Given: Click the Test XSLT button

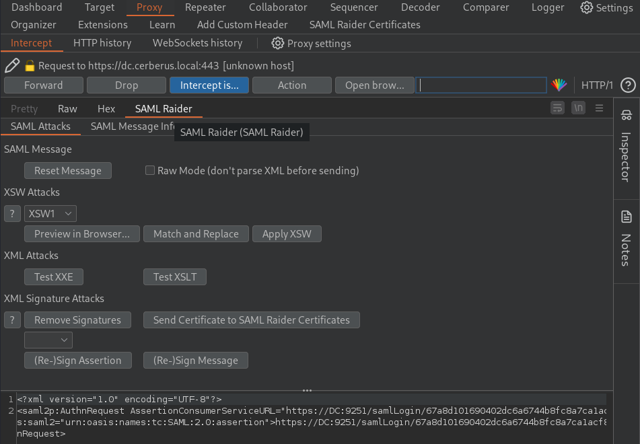Looking at the screenshot, I should [175, 276].
